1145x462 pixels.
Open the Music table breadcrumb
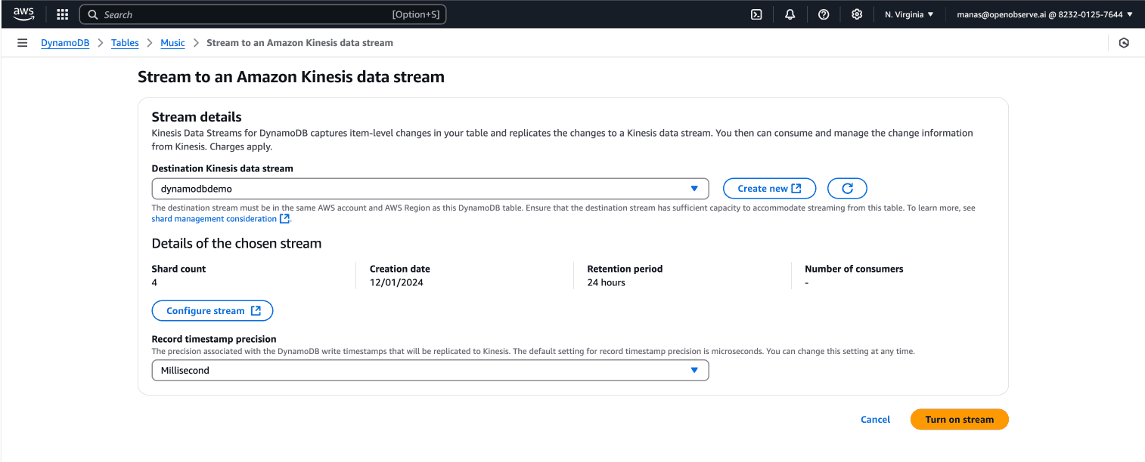pos(172,43)
